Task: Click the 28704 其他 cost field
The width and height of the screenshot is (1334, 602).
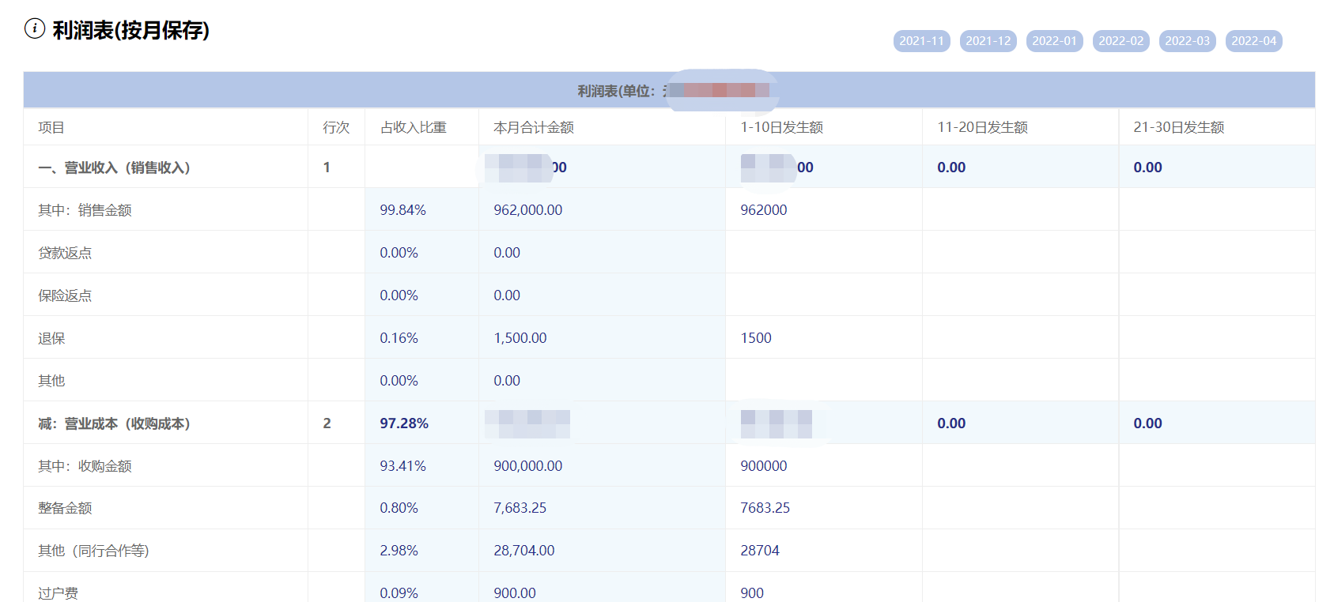Action: [822, 551]
